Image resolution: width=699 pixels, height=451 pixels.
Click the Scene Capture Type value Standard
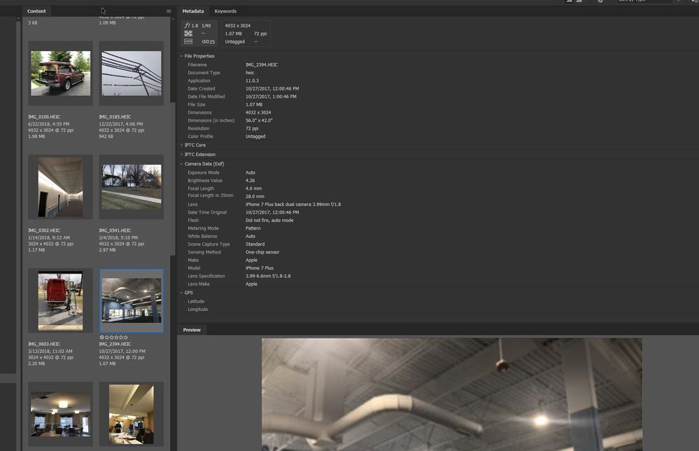pyautogui.click(x=255, y=244)
